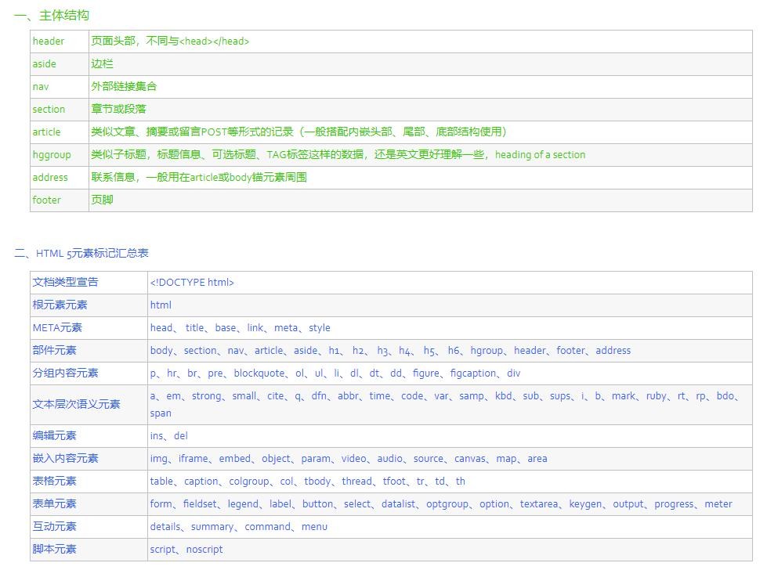
Task: Select the <!DOCTYPE html> cell
Action: coord(192,282)
